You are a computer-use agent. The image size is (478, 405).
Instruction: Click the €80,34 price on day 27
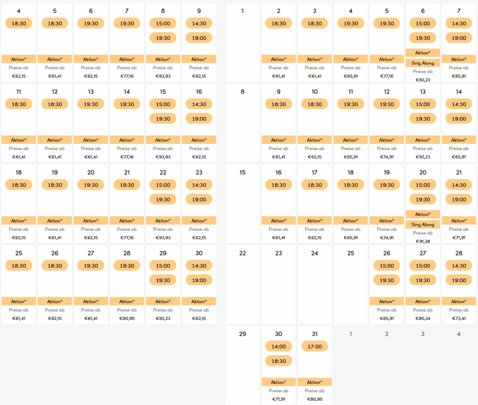click(x=423, y=319)
